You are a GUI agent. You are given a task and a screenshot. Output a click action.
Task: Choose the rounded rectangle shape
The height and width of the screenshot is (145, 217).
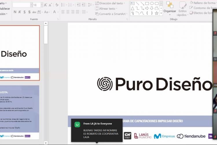[157, 3]
